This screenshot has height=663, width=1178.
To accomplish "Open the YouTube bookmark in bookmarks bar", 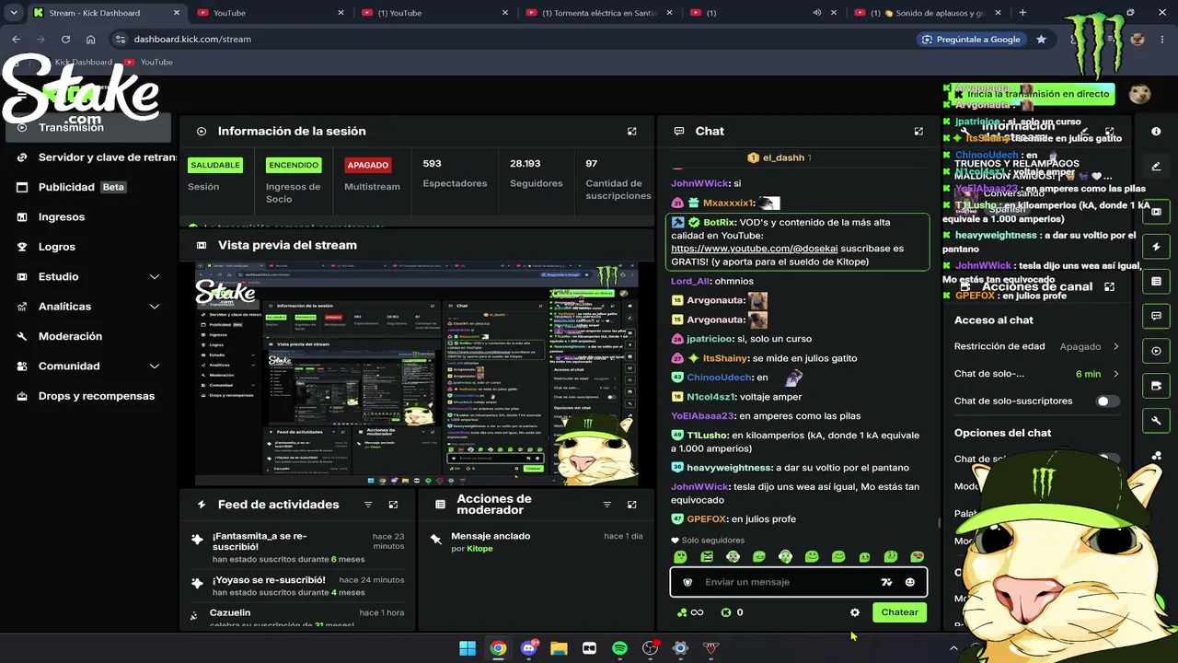I will 149,62.
